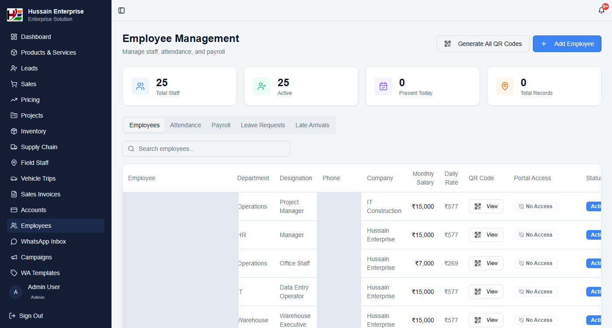Click the IT Construction company cell
The image size is (612, 328).
pyautogui.click(x=384, y=206)
